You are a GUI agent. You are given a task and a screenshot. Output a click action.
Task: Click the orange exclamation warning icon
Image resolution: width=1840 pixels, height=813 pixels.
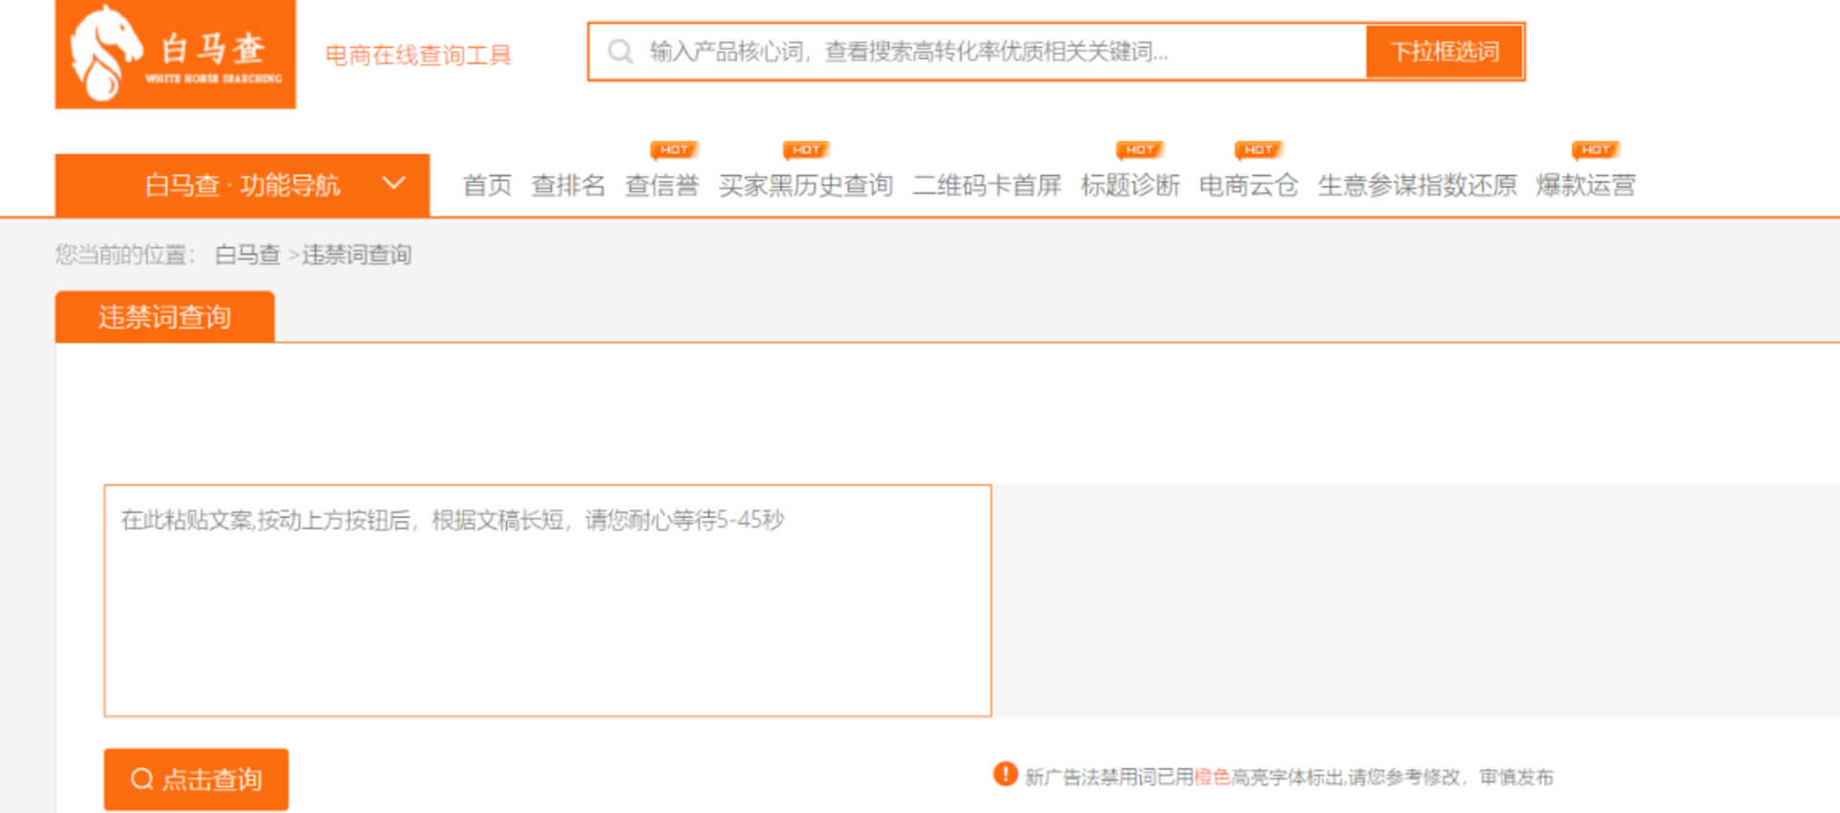pos(1004,774)
